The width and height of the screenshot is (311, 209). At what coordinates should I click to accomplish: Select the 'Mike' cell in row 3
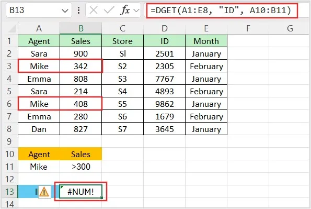(39, 66)
